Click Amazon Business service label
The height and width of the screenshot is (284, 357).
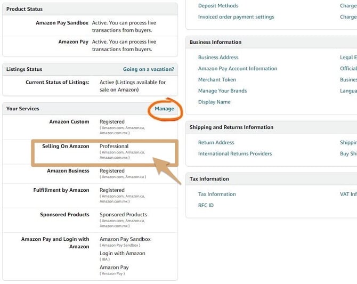click(x=68, y=171)
